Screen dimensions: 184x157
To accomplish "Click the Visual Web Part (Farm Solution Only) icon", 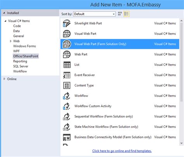I will 67,44.
